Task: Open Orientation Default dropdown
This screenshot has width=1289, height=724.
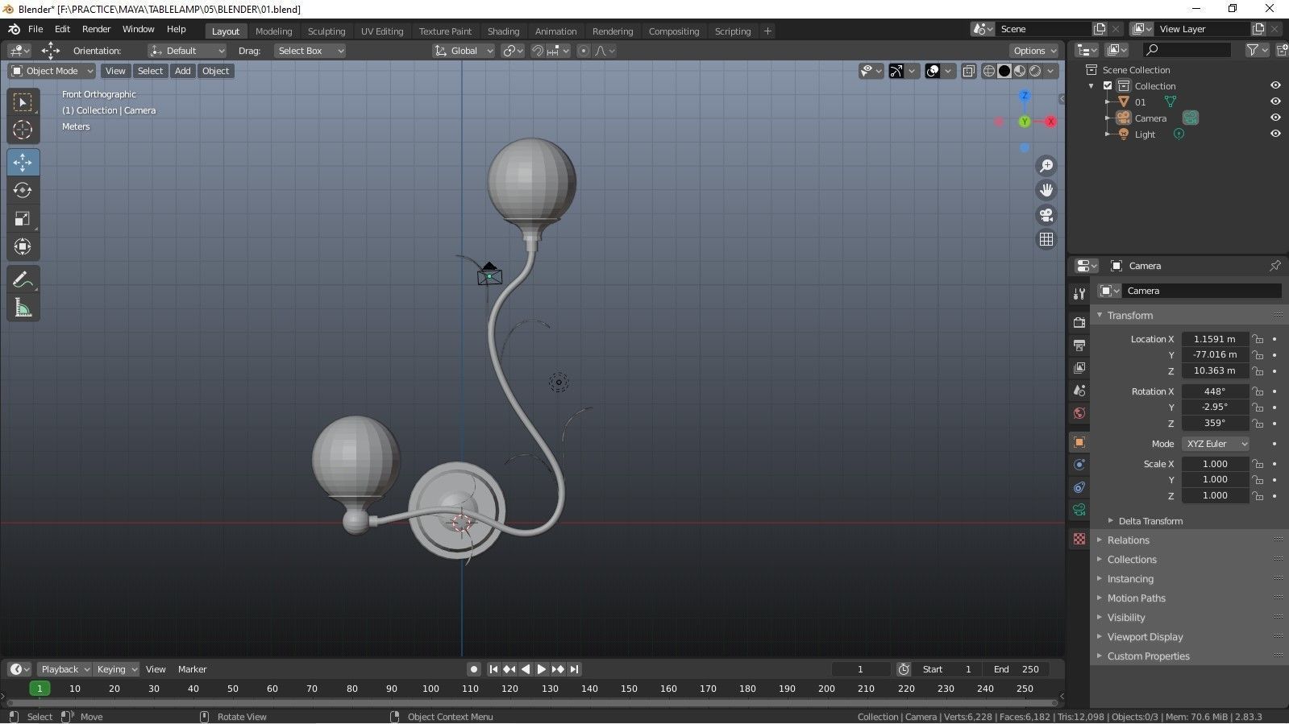Action: click(x=187, y=51)
